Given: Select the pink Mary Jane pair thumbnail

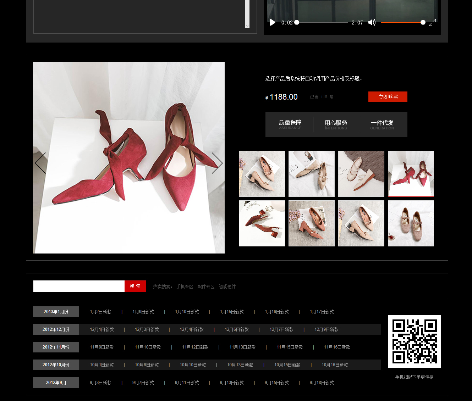Looking at the screenshot, I should coord(411,223).
